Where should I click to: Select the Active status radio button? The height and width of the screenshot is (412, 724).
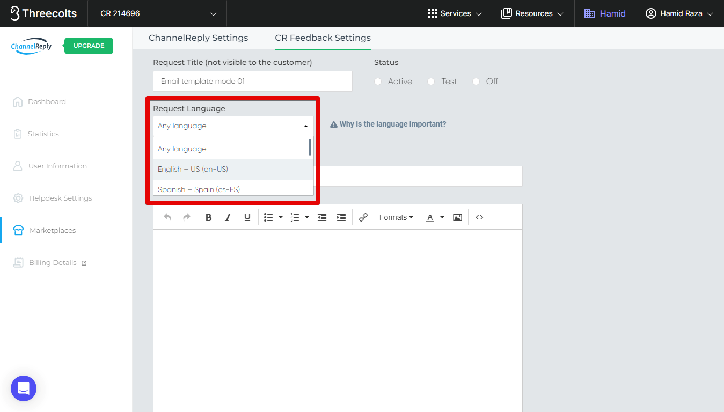coord(378,82)
